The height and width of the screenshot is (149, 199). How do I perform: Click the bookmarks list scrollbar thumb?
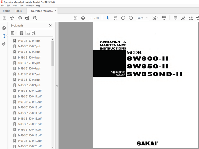[x=53, y=53]
